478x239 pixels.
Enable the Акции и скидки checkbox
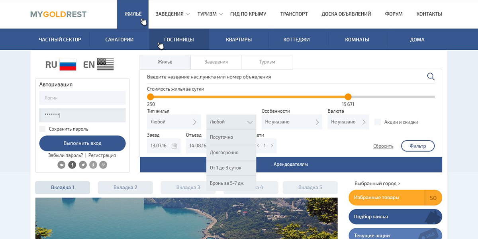(378, 122)
